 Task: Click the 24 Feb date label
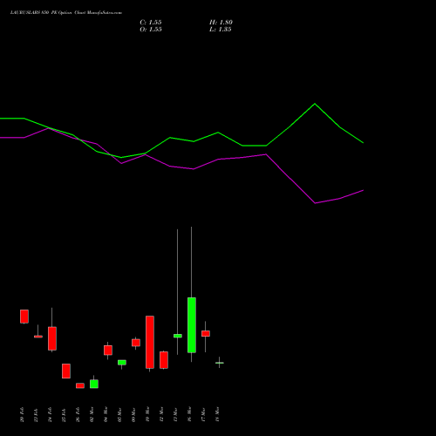point(50,414)
